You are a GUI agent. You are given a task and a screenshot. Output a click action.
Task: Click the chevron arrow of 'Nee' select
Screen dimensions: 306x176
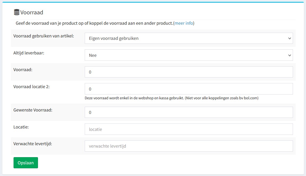pyautogui.click(x=290, y=55)
